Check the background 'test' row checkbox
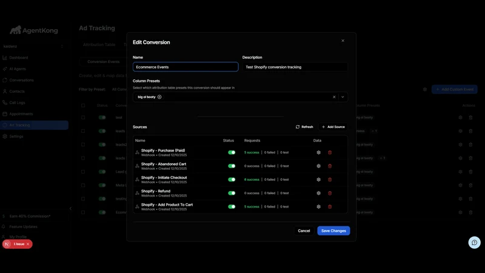Viewport: 485px width, 273px height. [x=83, y=118]
